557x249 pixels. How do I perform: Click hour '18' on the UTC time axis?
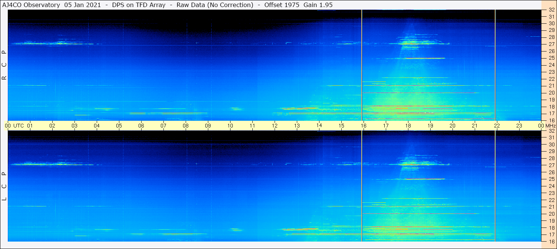pyautogui.click(x=408, y=126)
